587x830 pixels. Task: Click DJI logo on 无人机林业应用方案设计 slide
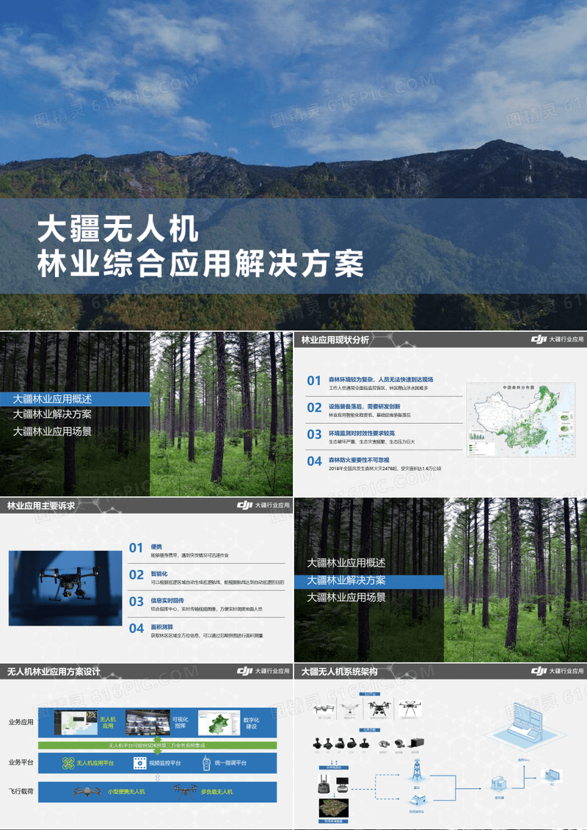[245, 671]
